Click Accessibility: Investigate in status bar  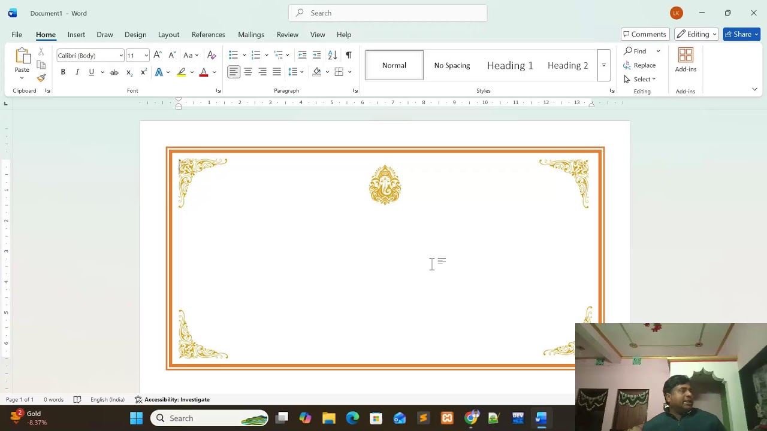tap(172, 399)
